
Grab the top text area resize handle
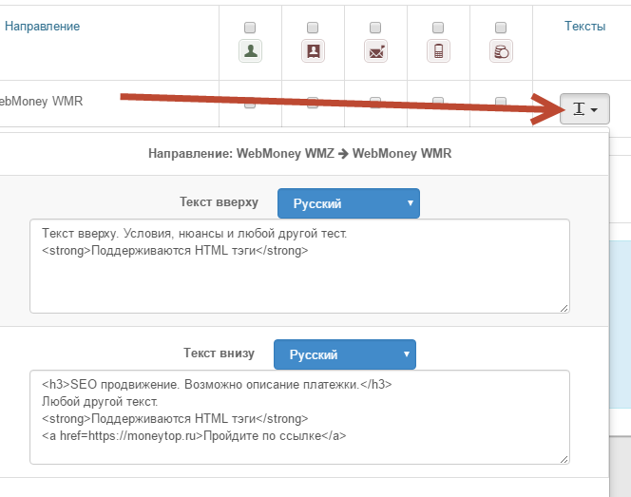(x=564, y=308)
